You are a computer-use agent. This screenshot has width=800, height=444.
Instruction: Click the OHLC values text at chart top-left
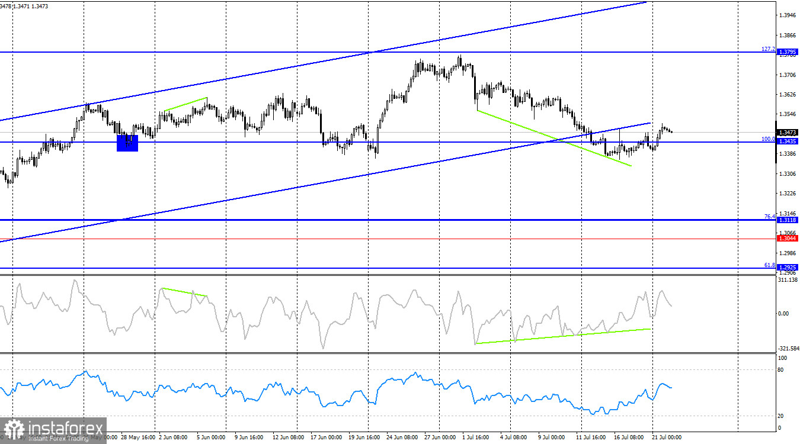pyautogui.click(x=24, y=6)
